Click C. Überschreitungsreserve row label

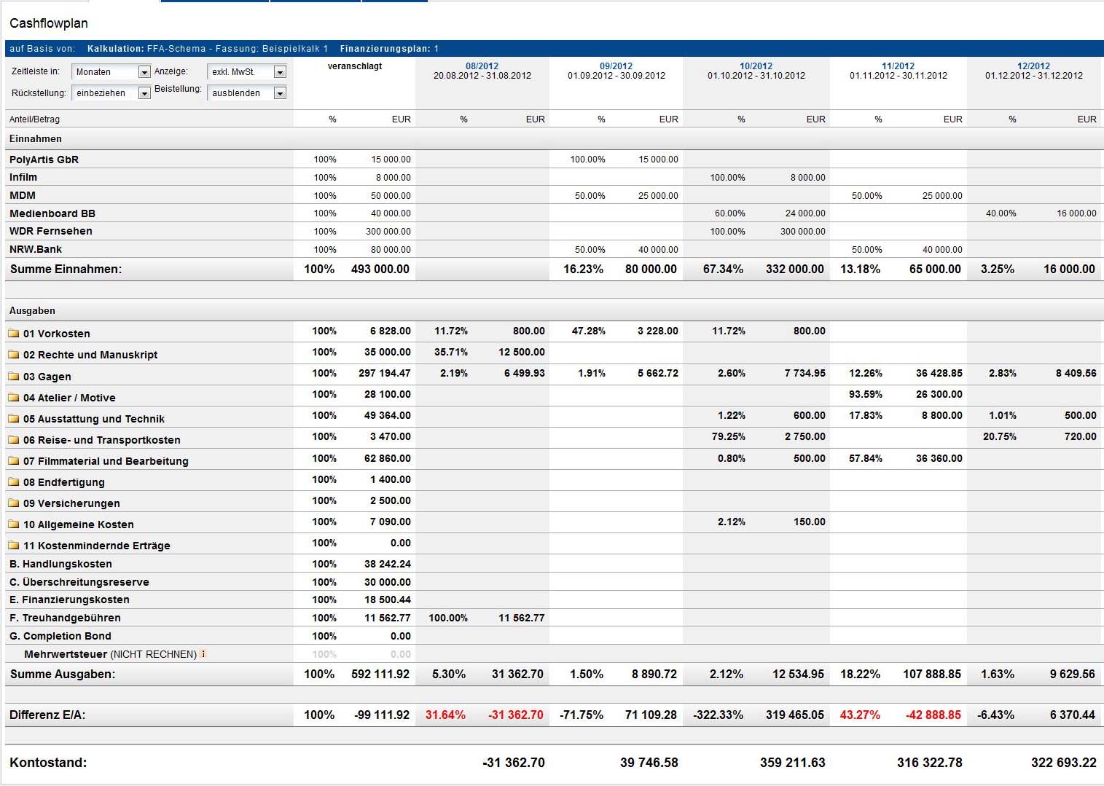tap(79, 582)
